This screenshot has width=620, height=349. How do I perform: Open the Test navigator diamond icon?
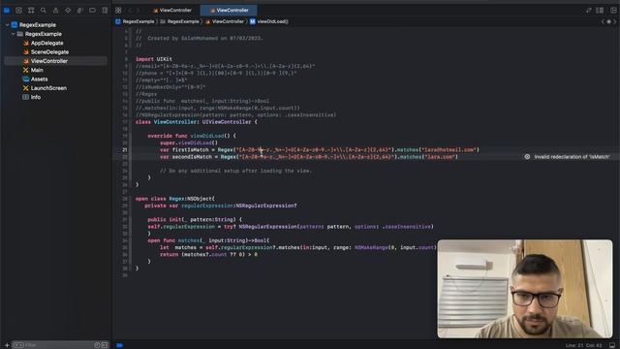(x=68, y=11)
